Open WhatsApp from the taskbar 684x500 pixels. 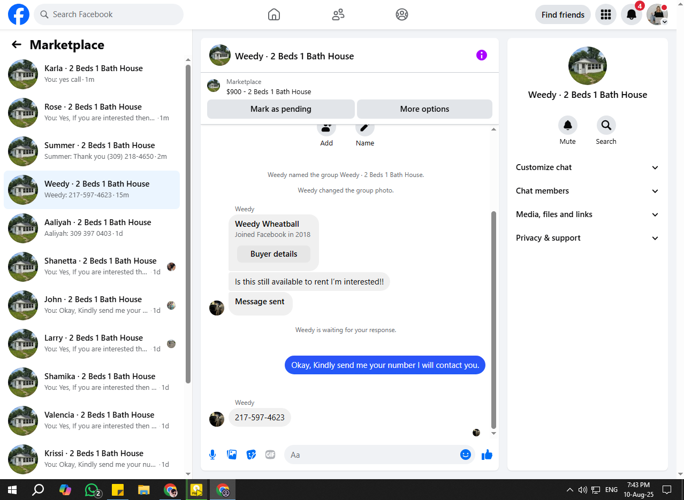(93, 489)
